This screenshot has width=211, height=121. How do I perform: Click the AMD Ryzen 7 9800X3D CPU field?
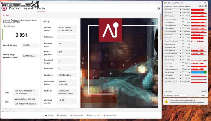coord(26,92)
